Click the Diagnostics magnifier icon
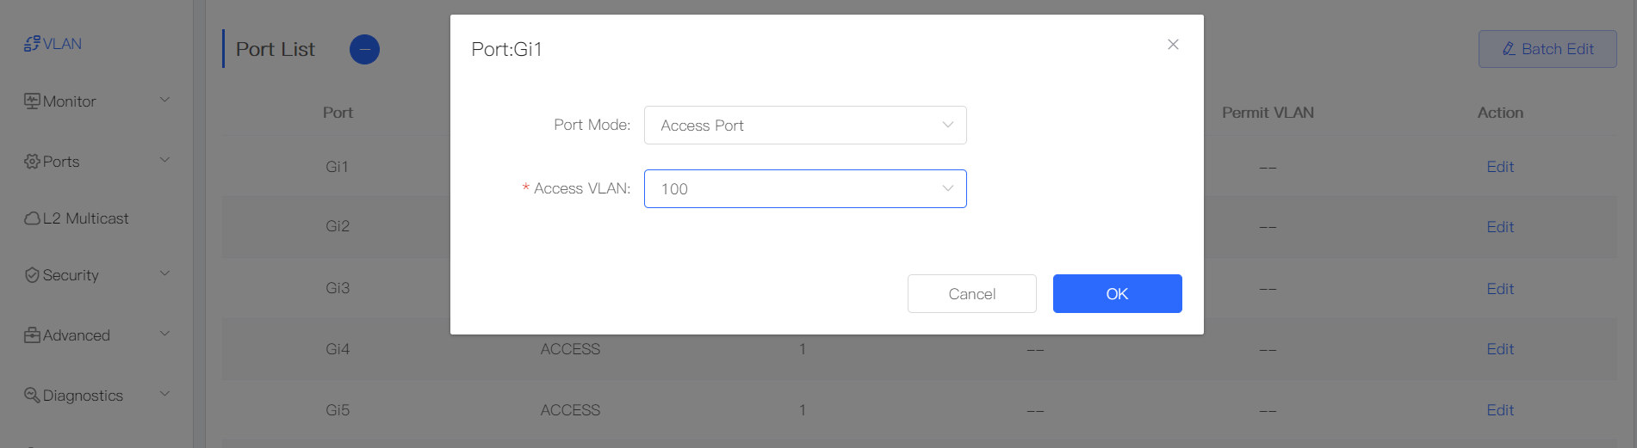The height and width of the screenshot is (448, 1637). (x=32, y=396)
